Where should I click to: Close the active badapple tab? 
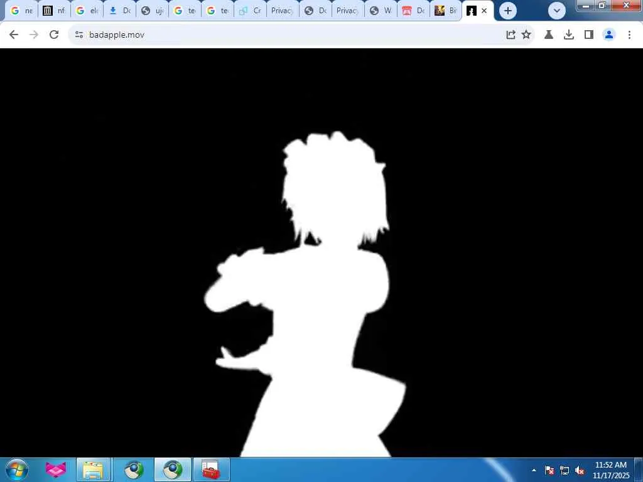tap(484, 11)
